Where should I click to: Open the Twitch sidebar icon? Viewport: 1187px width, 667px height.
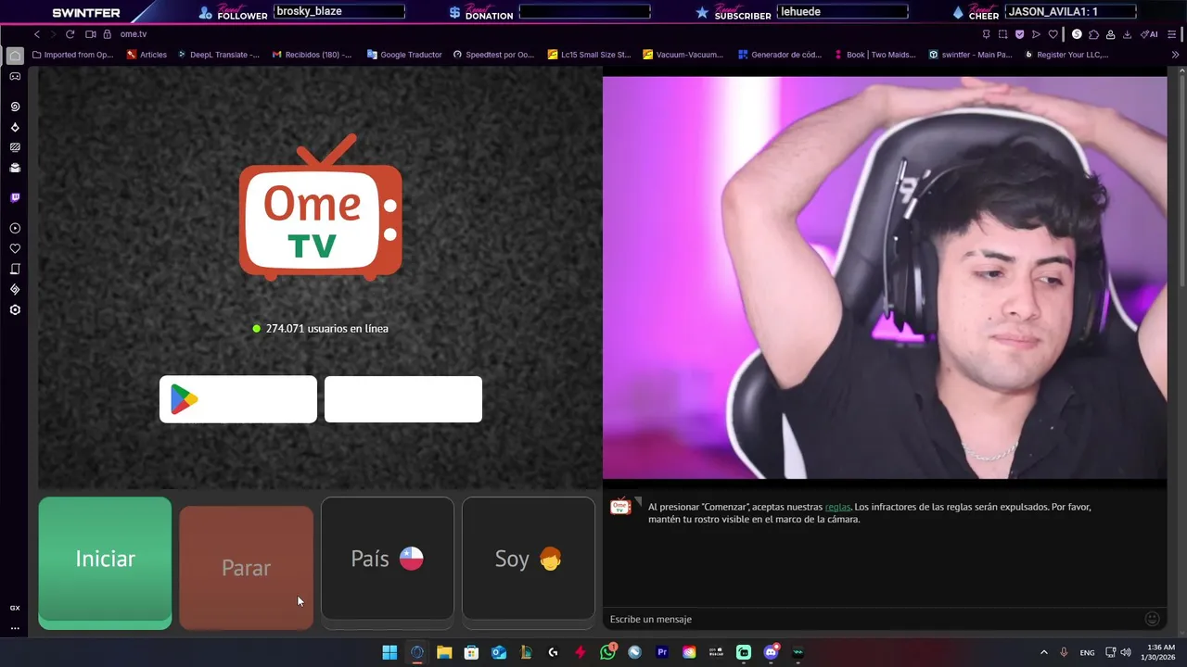[15, 198]
